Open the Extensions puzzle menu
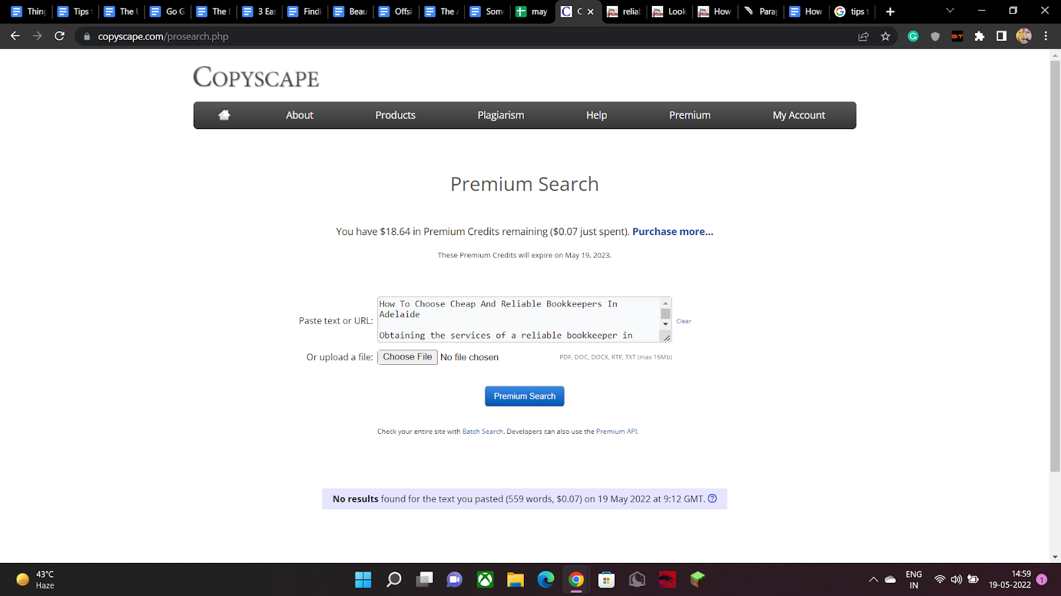Screen dimensions: 1061x596 click(x=979, y=36)
